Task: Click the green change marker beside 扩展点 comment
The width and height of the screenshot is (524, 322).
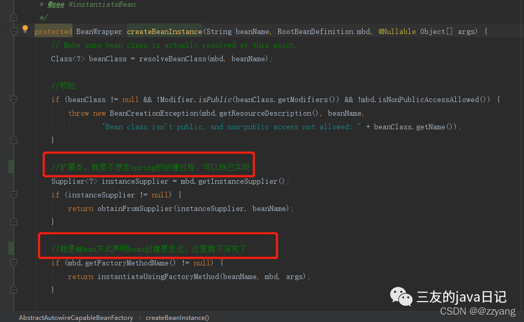Action: [x=11, y=166]
